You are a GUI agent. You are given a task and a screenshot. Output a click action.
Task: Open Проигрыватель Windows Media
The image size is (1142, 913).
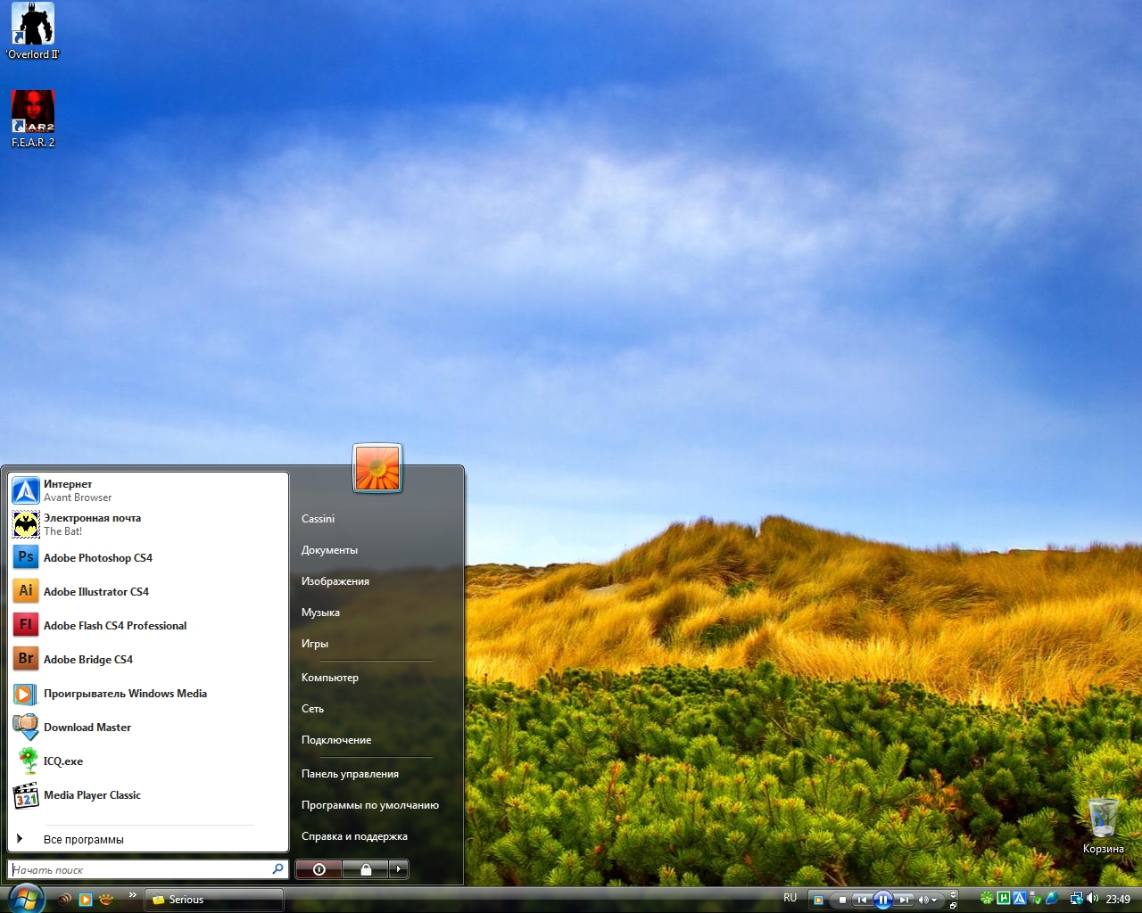(148, 694)
